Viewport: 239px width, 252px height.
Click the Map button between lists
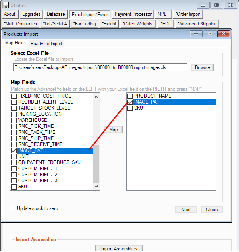coord(113,129)
